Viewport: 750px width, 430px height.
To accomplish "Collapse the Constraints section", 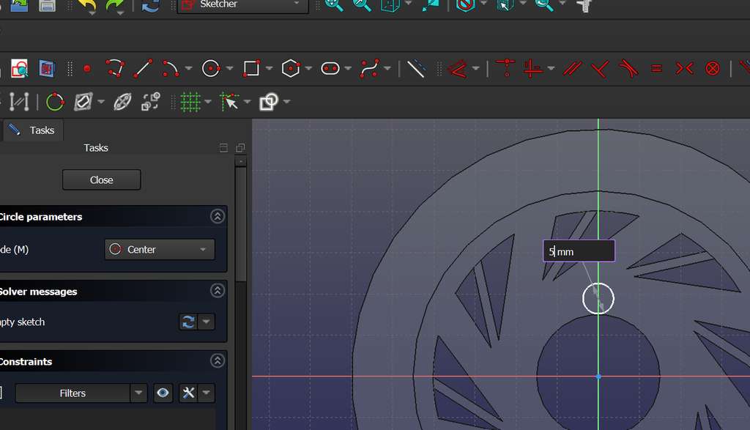I will (x=217, y=361).
